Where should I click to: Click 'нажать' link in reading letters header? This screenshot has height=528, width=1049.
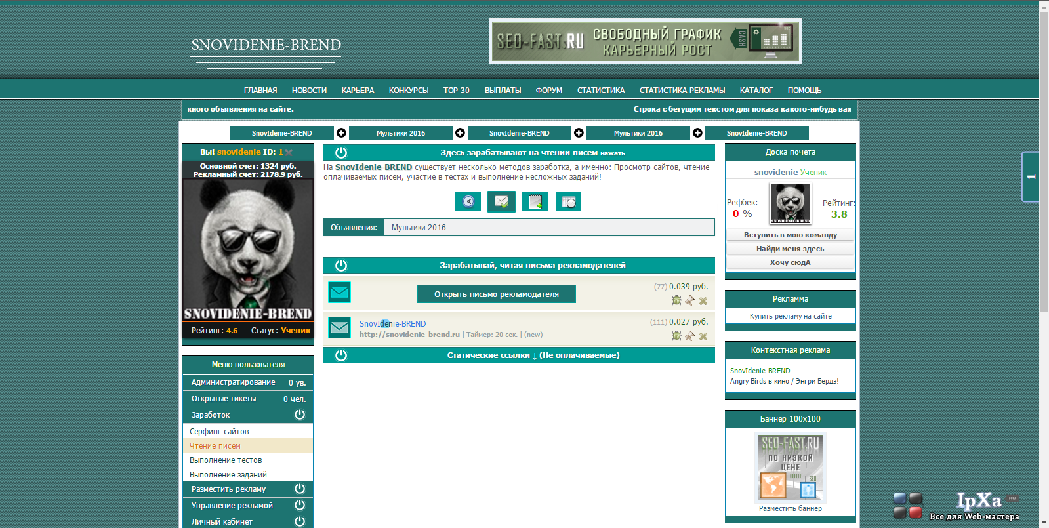click(x=613, y=153)
